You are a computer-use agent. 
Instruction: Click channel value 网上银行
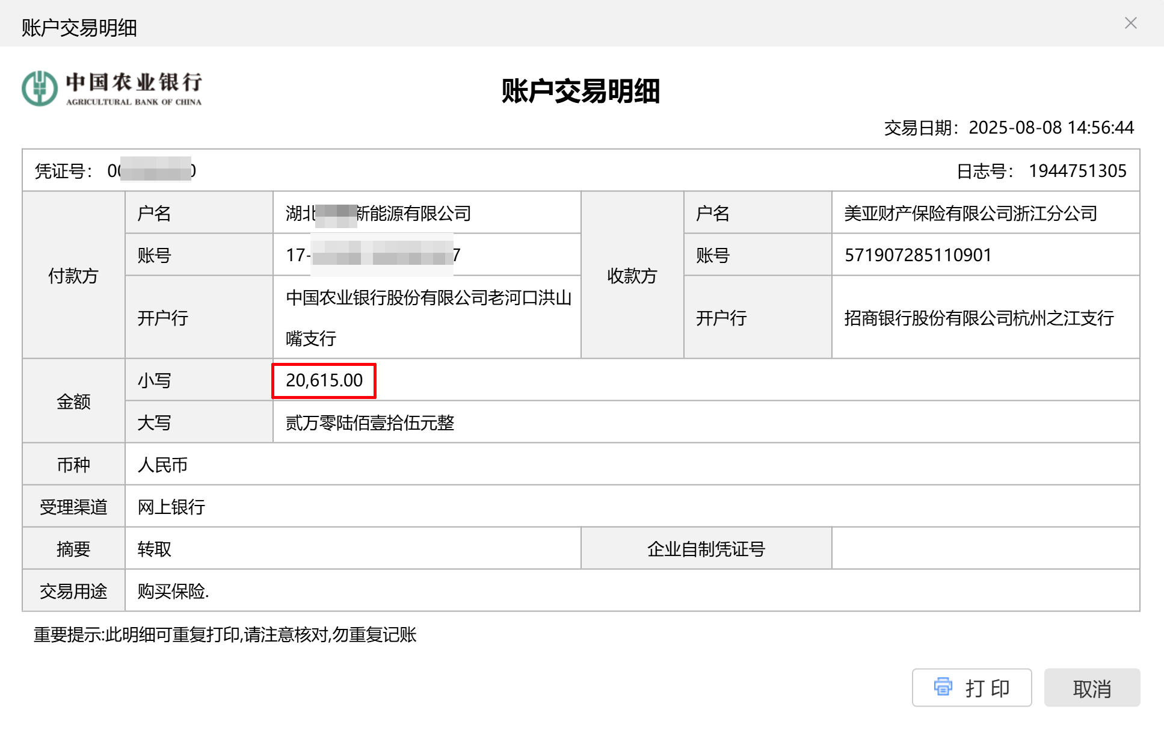pos(171,507)
